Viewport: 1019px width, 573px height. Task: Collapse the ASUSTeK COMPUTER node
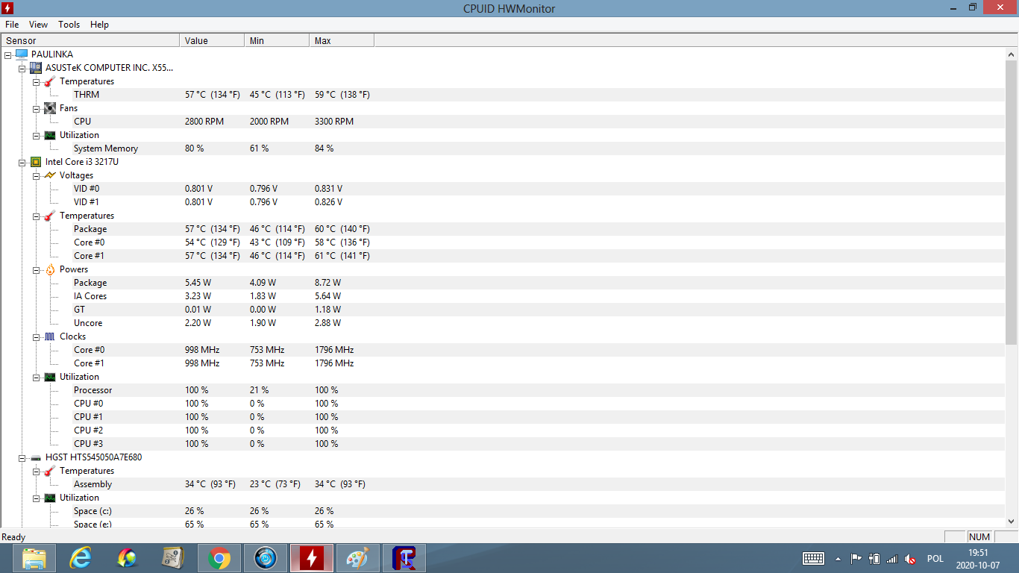tap(22, 68)
